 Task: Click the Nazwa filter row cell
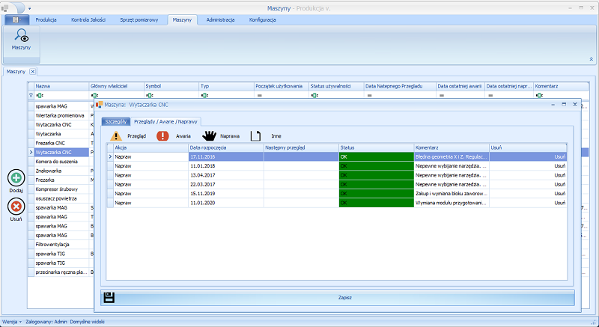[61, 95]
